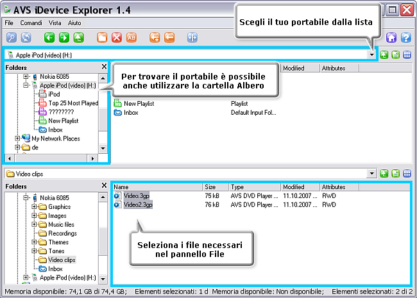Click upper tree horizontal scroll right arrow
The height and width of the screenshot is (298, 417).
(x=92, y=158)
